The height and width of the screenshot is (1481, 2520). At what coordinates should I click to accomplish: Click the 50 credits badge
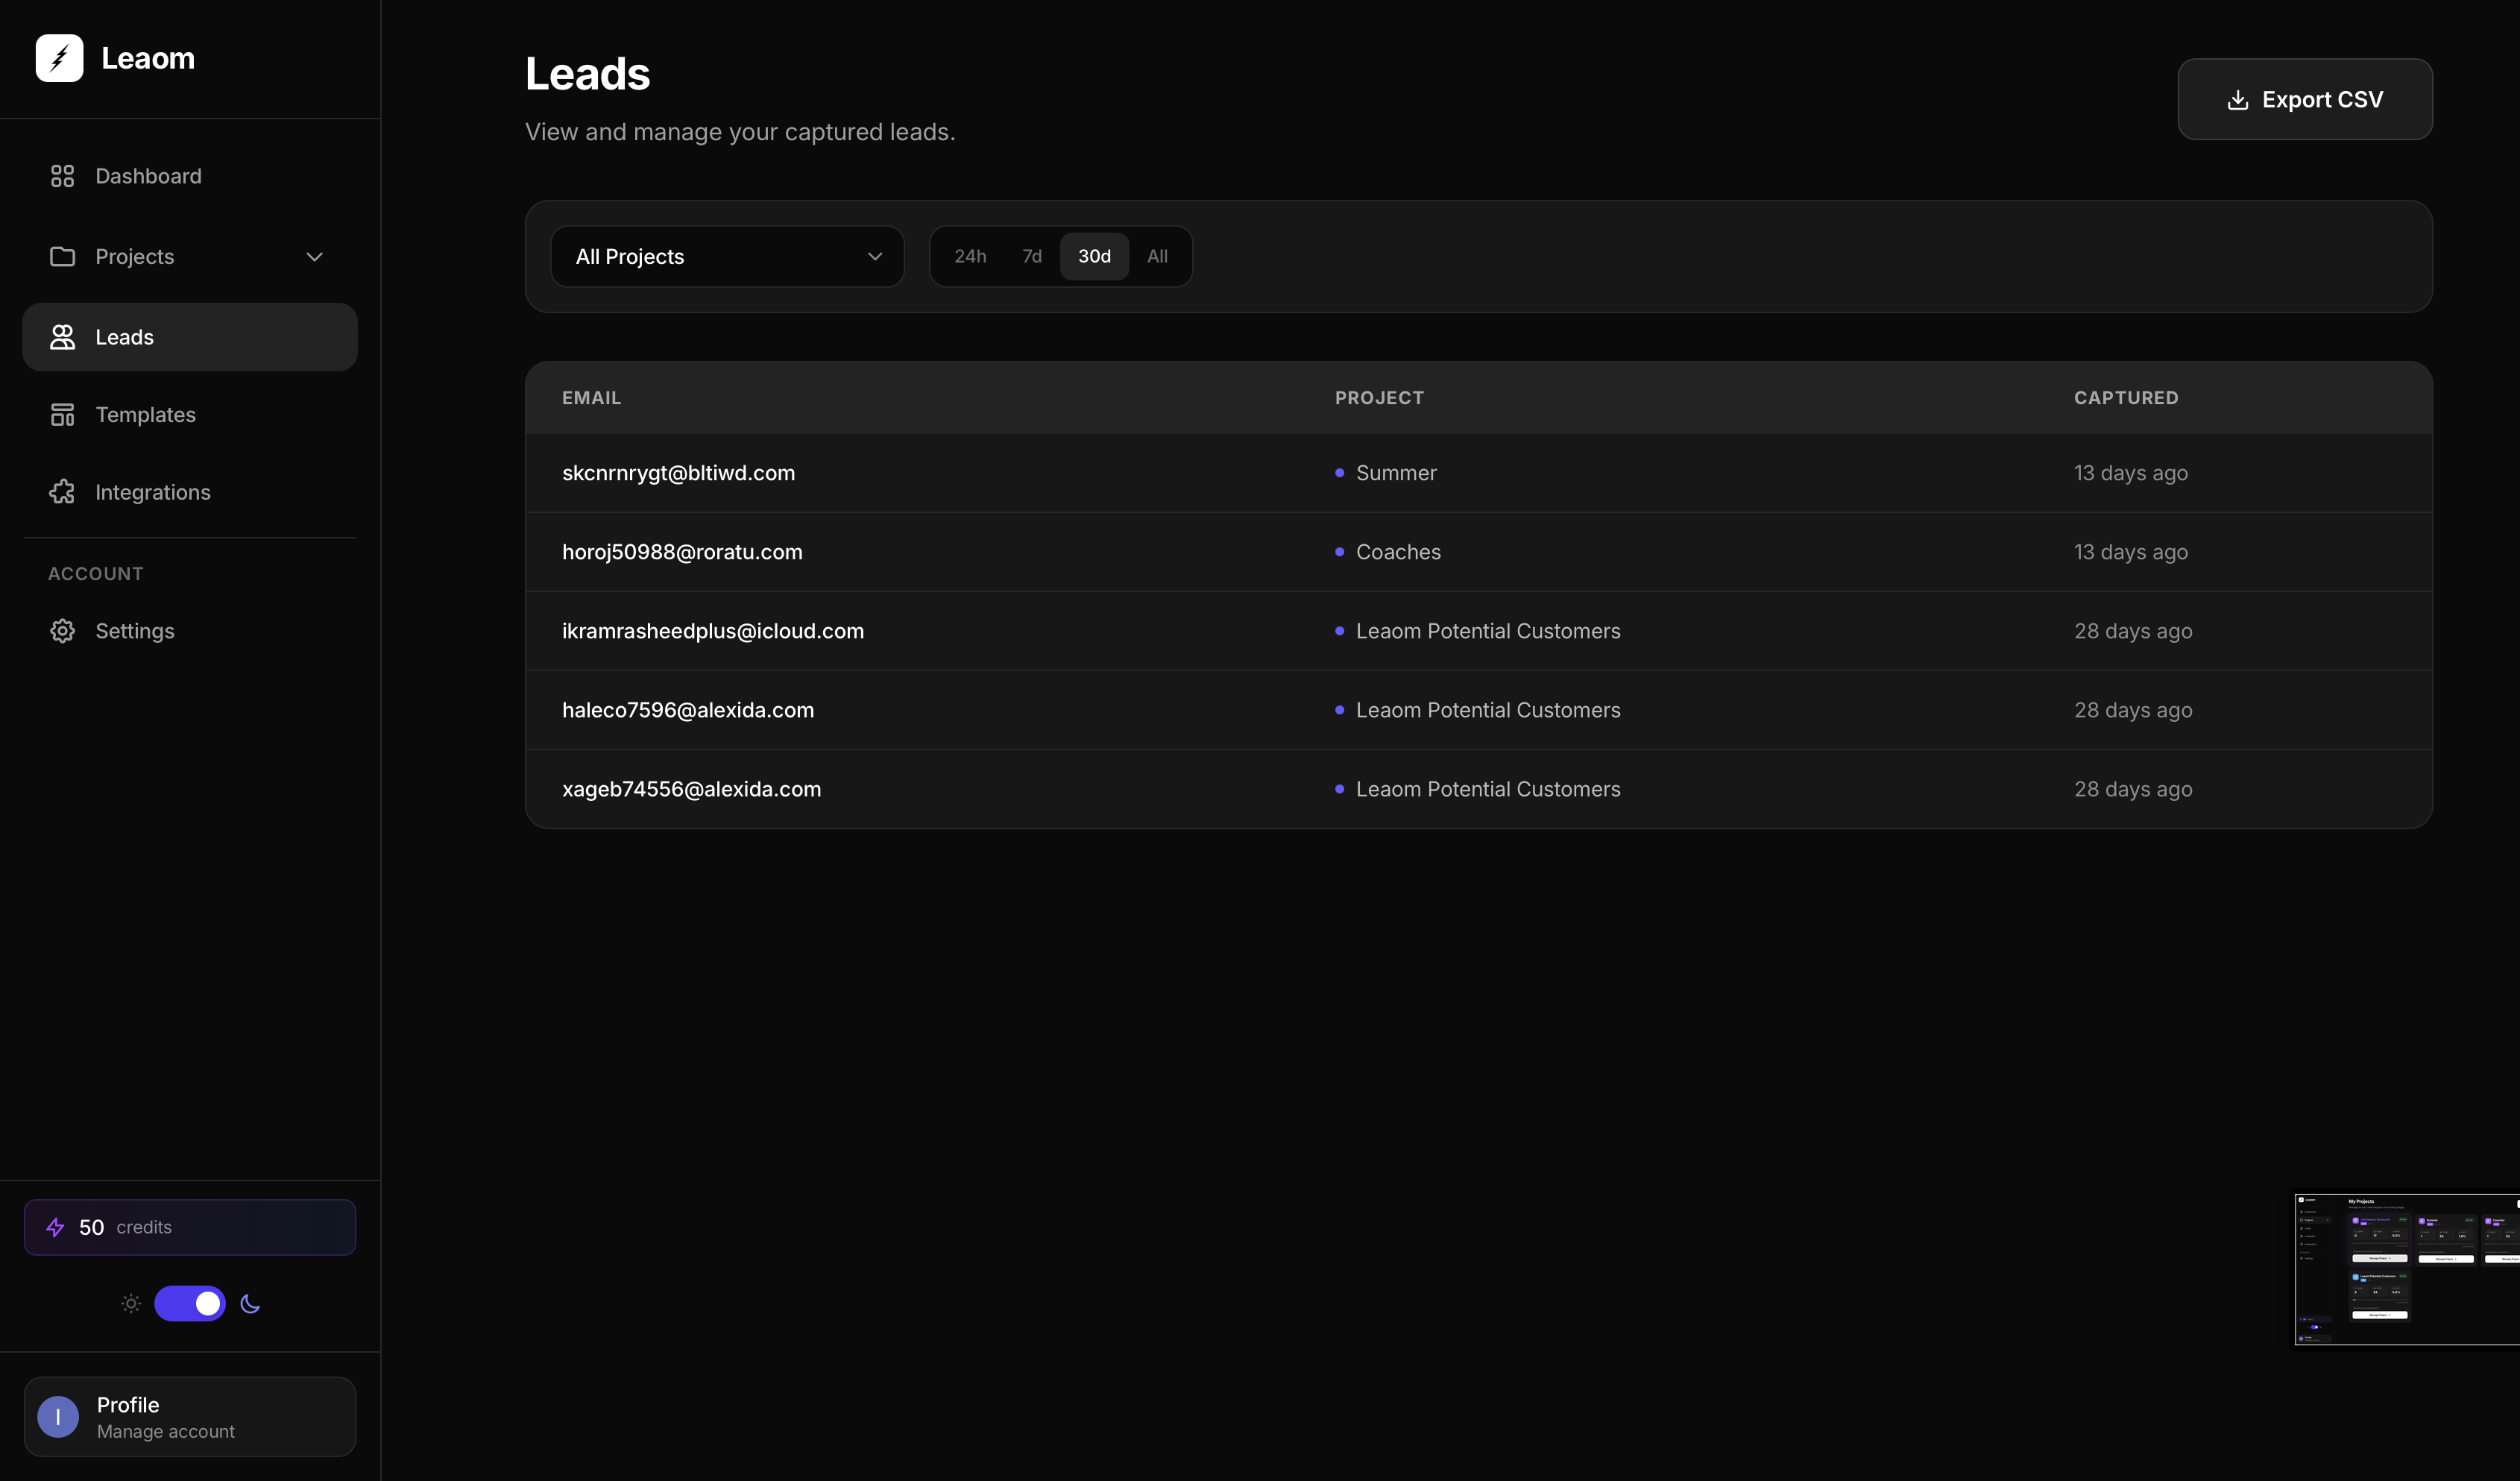coord(189,1227)
